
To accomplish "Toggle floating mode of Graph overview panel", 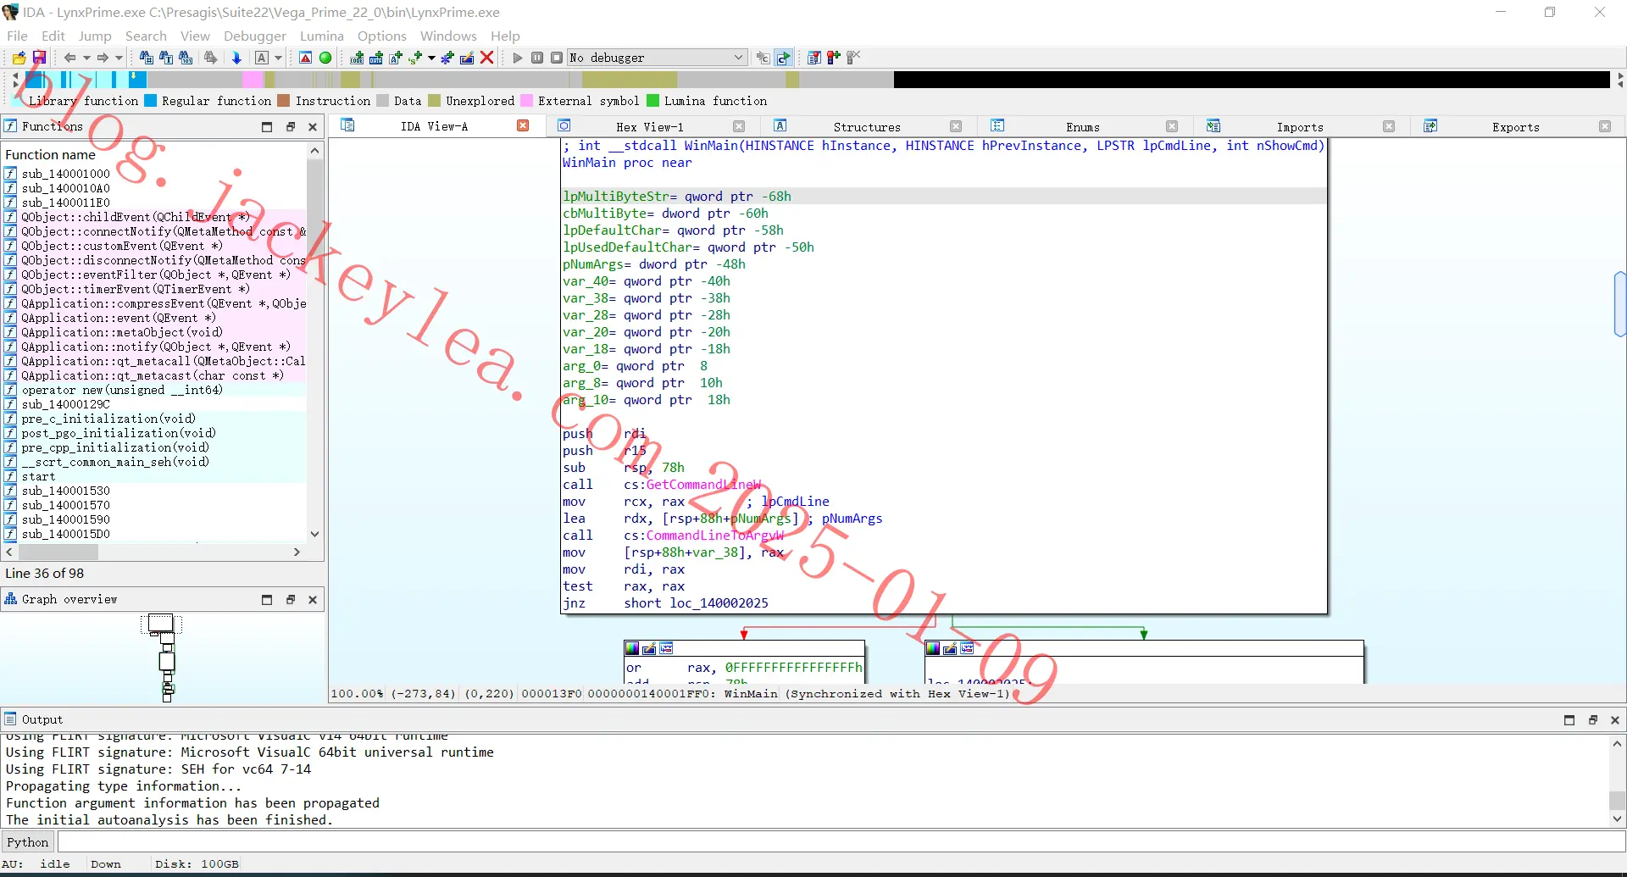I will pos(290,599).
